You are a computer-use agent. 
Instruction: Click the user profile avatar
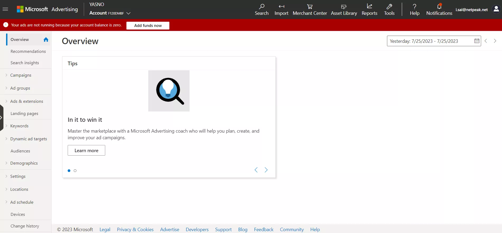tap(496, 9)
